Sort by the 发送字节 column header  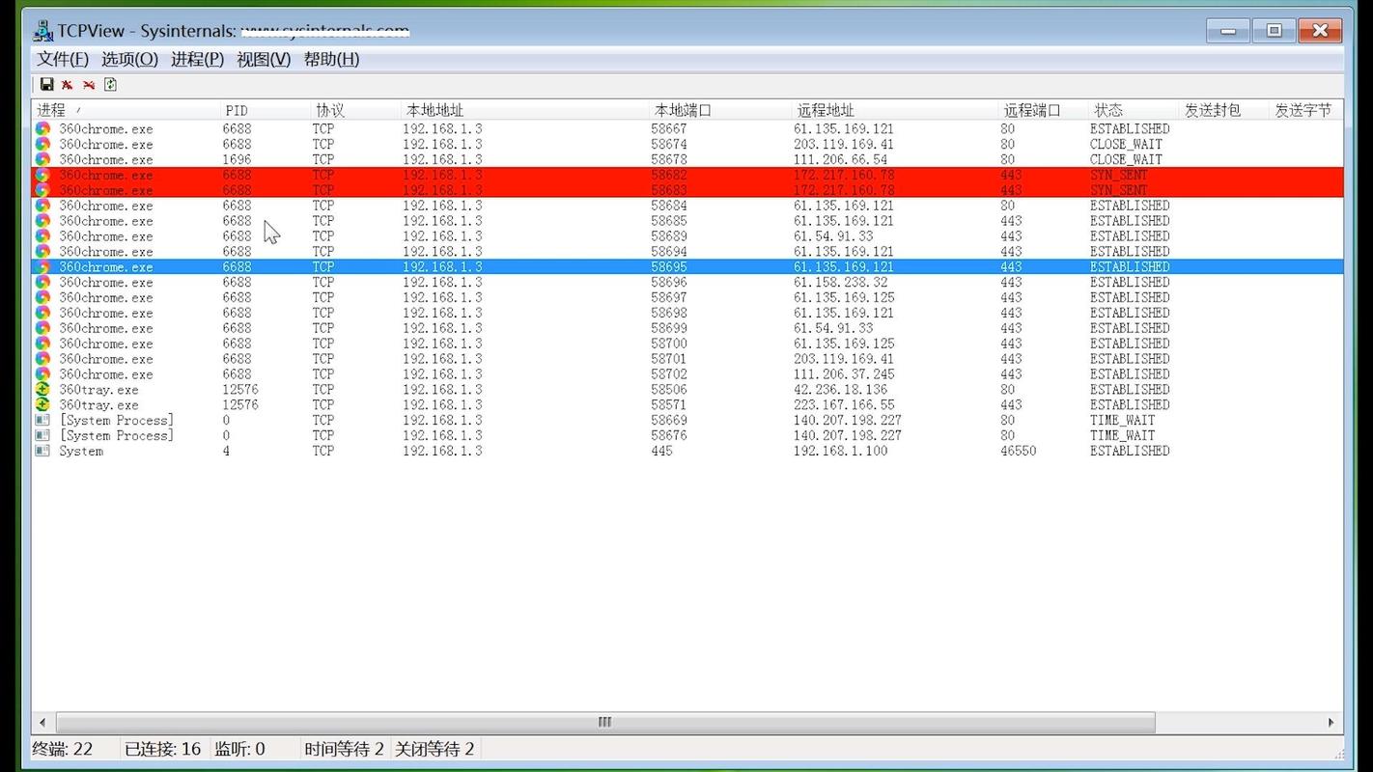(x=1305, y=110)
